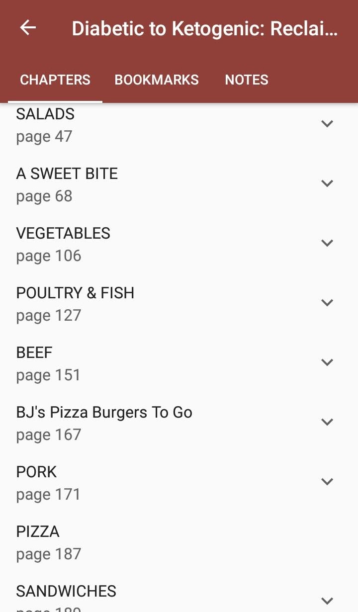Open the VEGETABLES chapter entry

[x=63, y=244]
